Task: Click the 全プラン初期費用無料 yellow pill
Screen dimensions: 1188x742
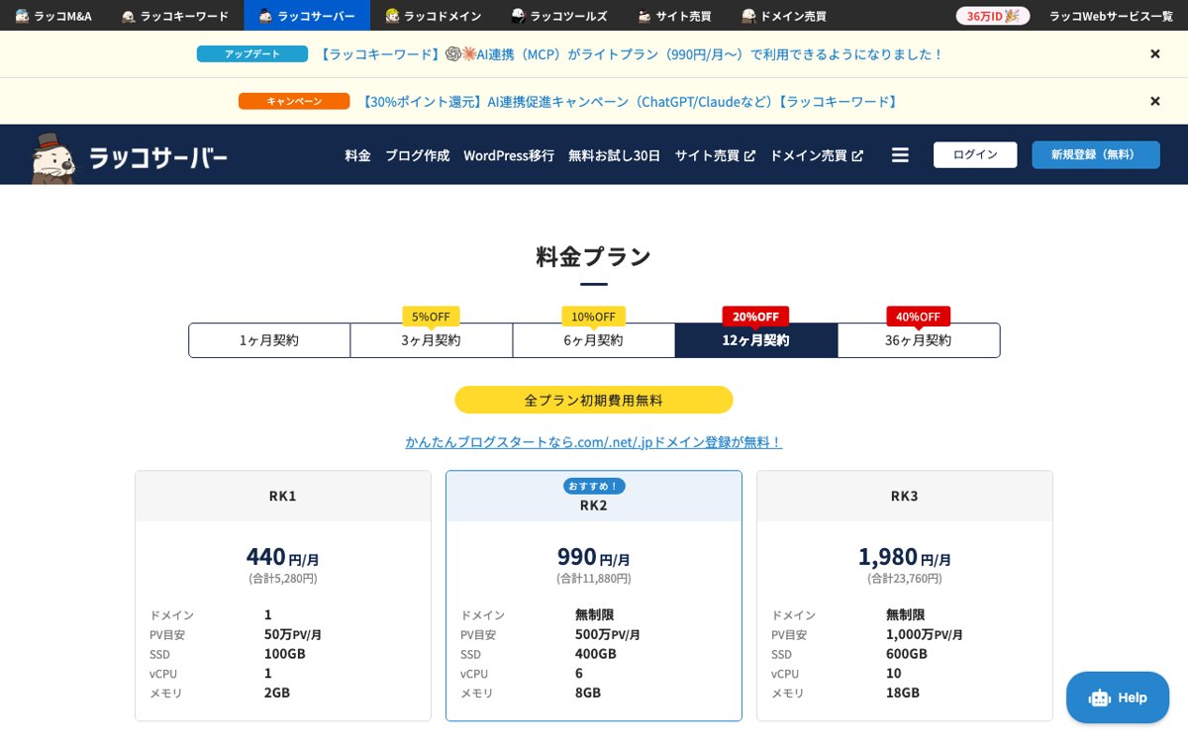Action: point(593,400)
